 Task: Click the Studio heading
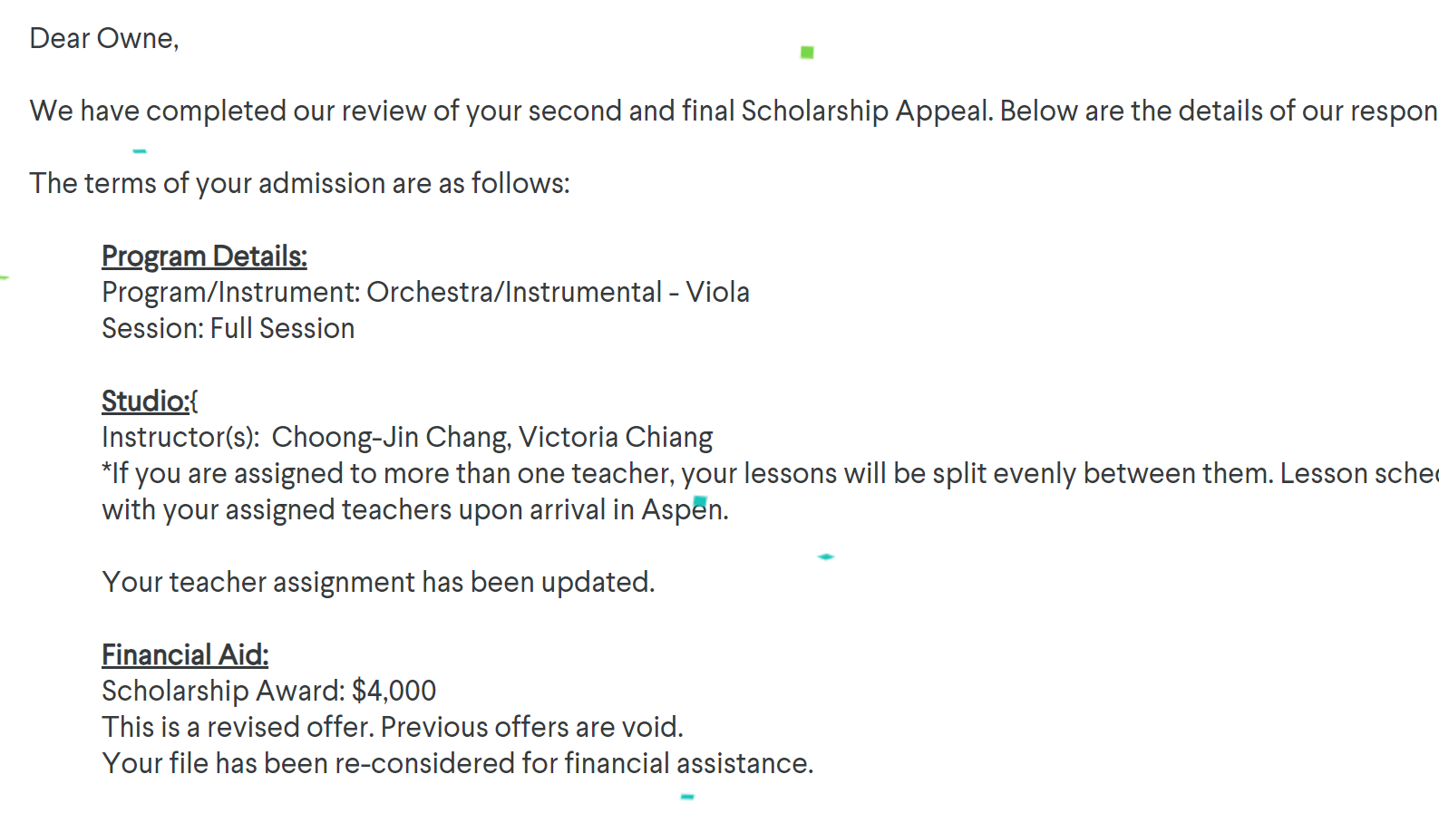click(x=146, y=402)
